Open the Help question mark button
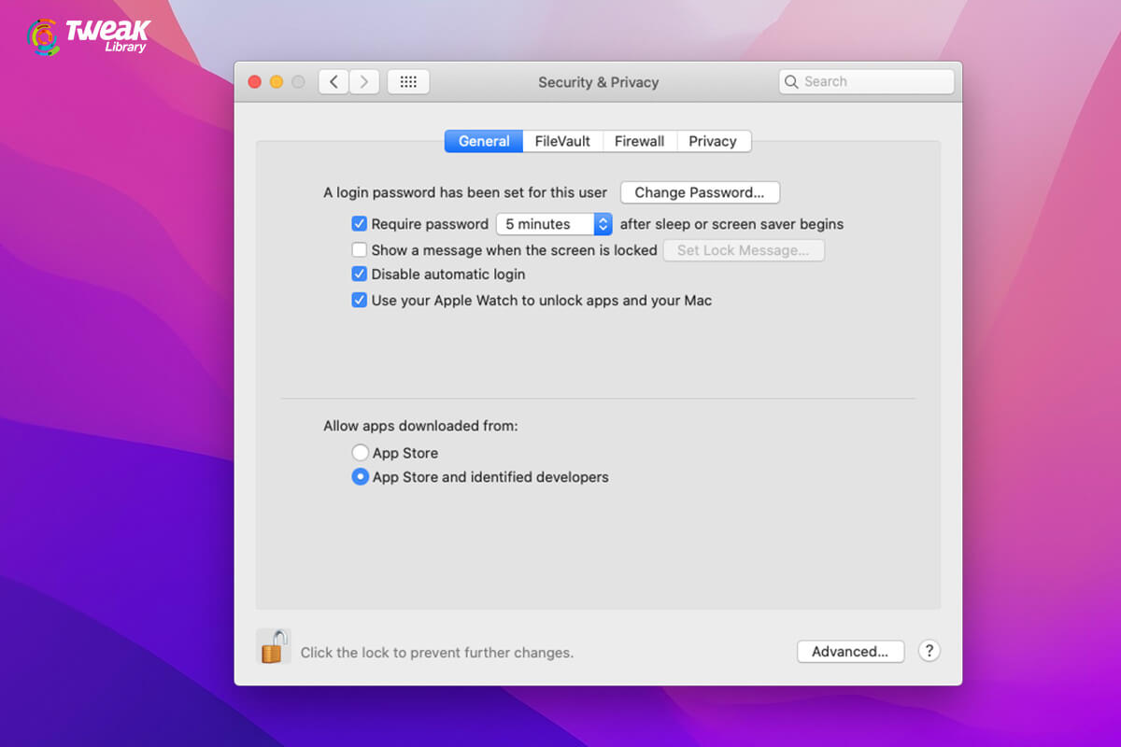 929,651
